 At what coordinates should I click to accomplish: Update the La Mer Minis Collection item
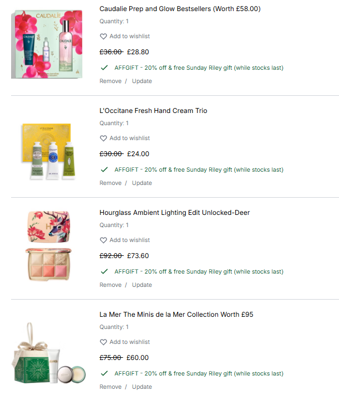coord(142,387)
